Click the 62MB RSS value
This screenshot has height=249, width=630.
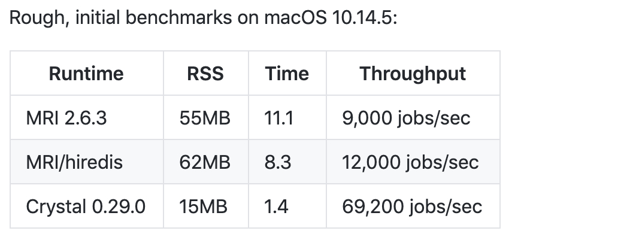point(205,162)
